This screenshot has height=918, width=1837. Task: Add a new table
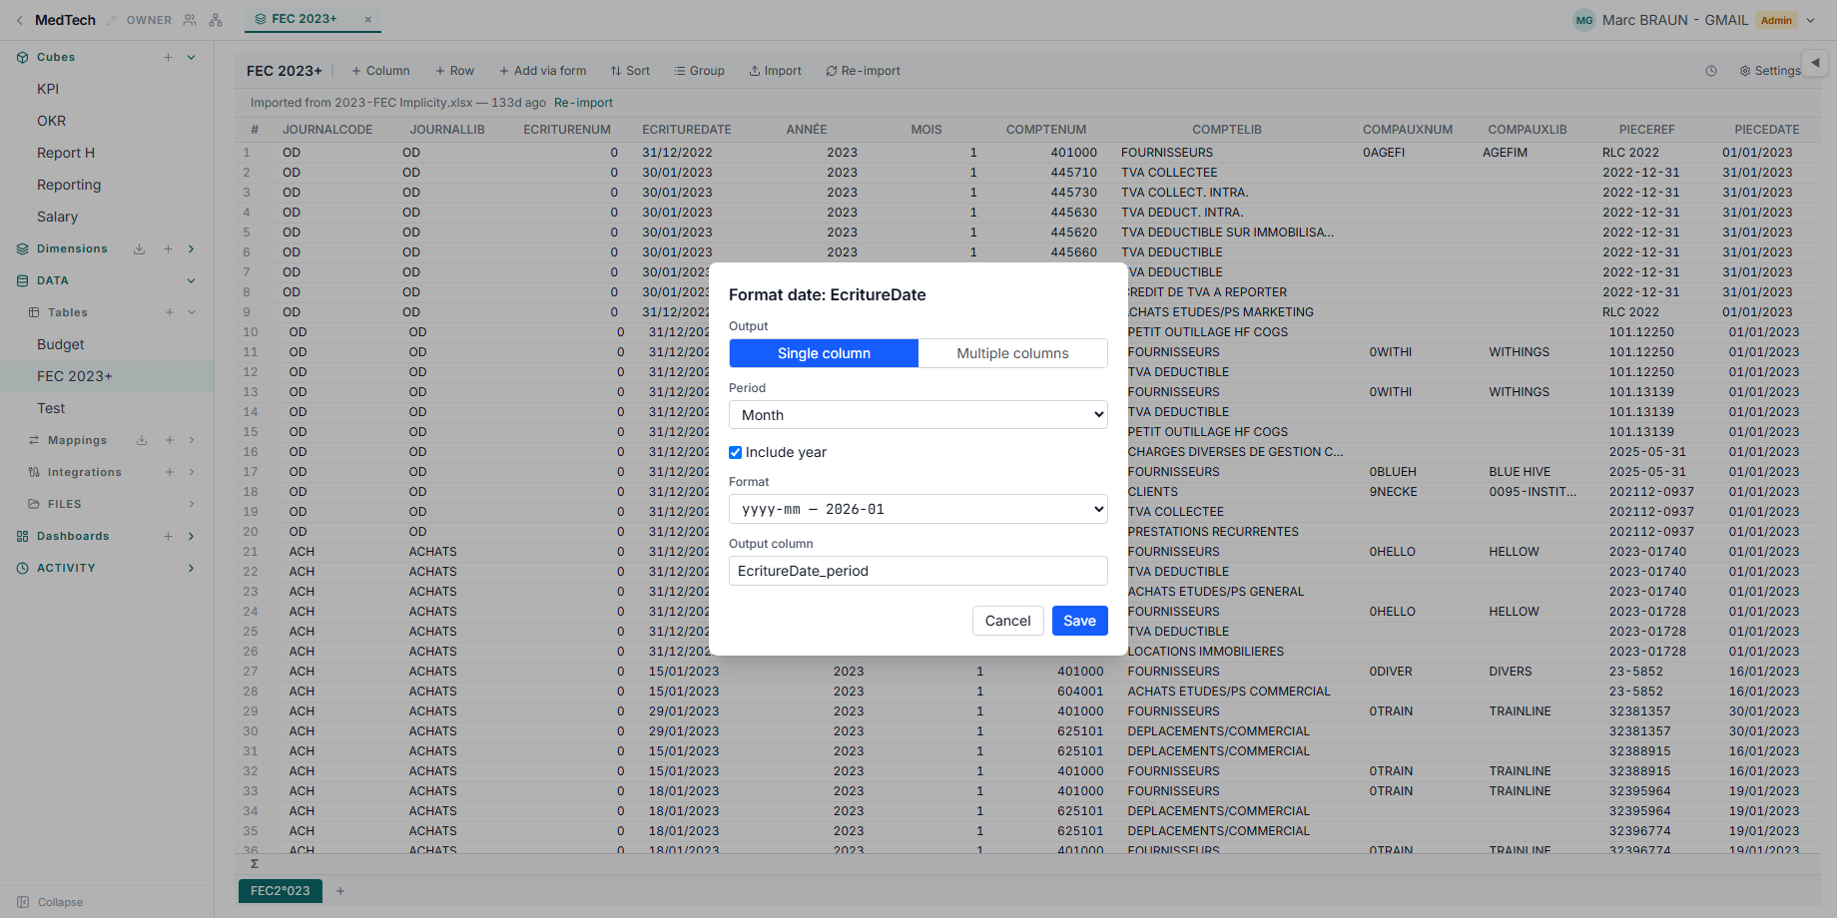click(170, 312)
